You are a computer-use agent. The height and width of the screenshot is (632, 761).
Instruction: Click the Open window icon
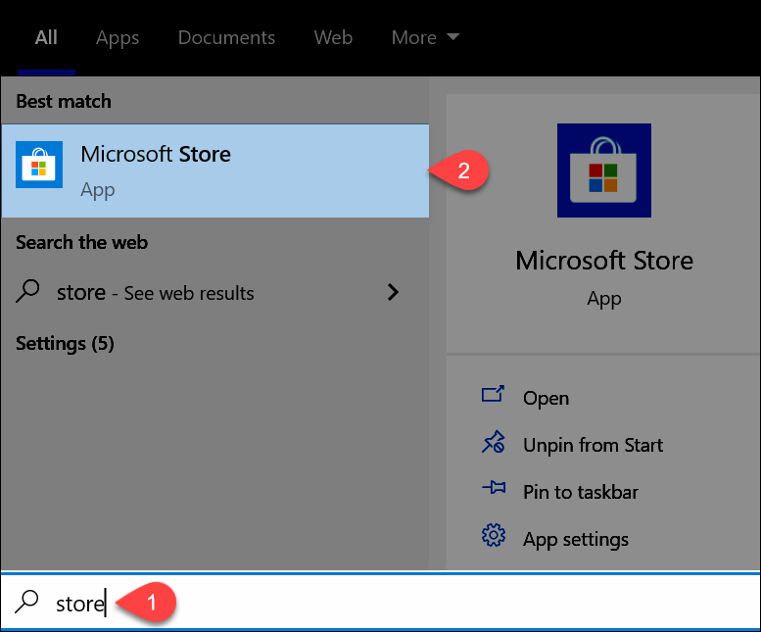(493, 394)
